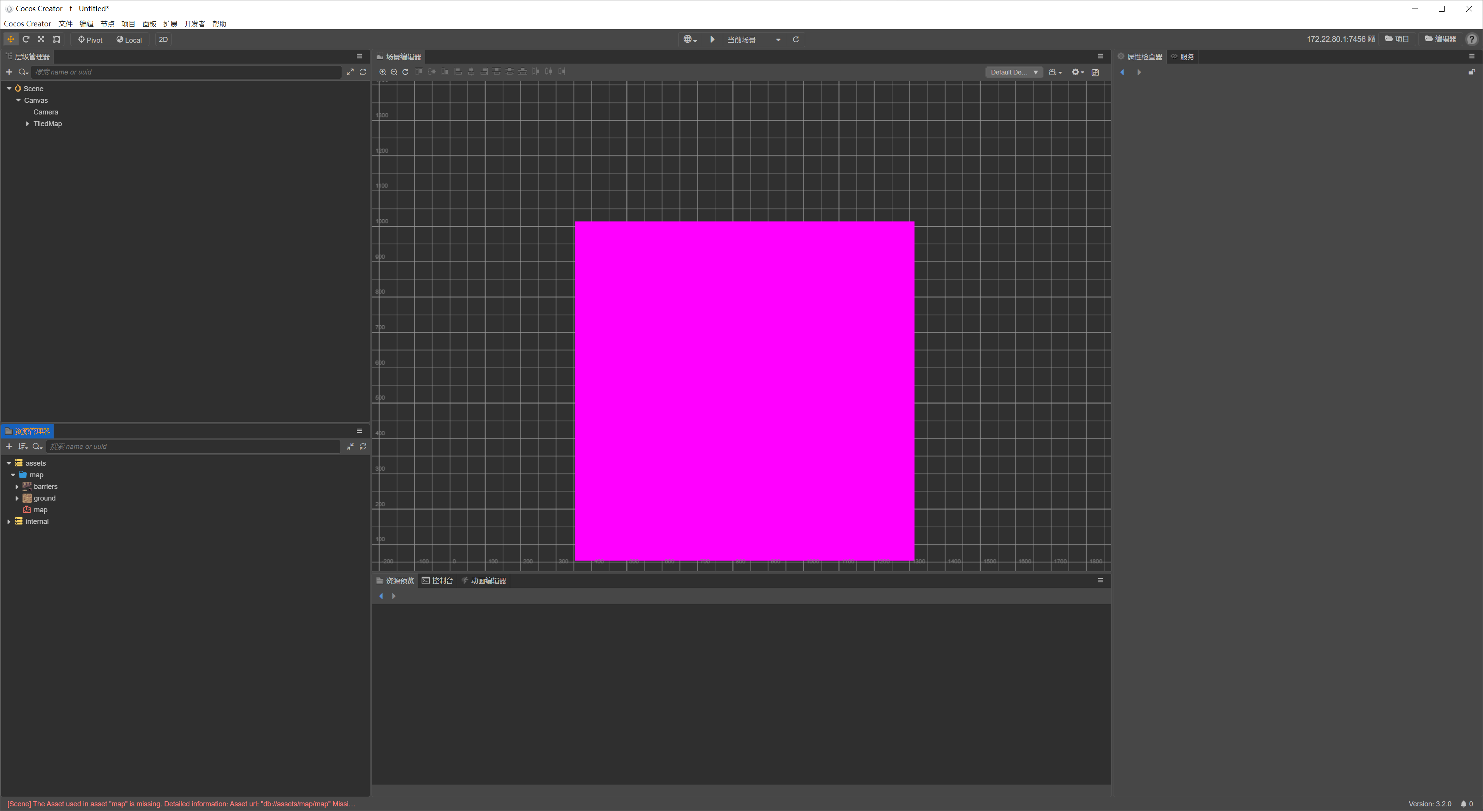Click the 编辑器 folder button

(1440, 39)
